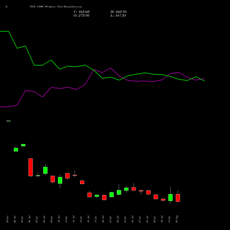
Task: Click the 23 Jul date label
Action: pyautogui.click(x=125, y=219)
